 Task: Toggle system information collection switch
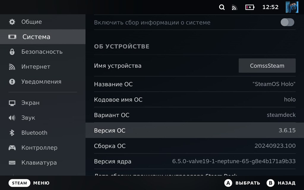pyautogui.click(x=287, y=22)
